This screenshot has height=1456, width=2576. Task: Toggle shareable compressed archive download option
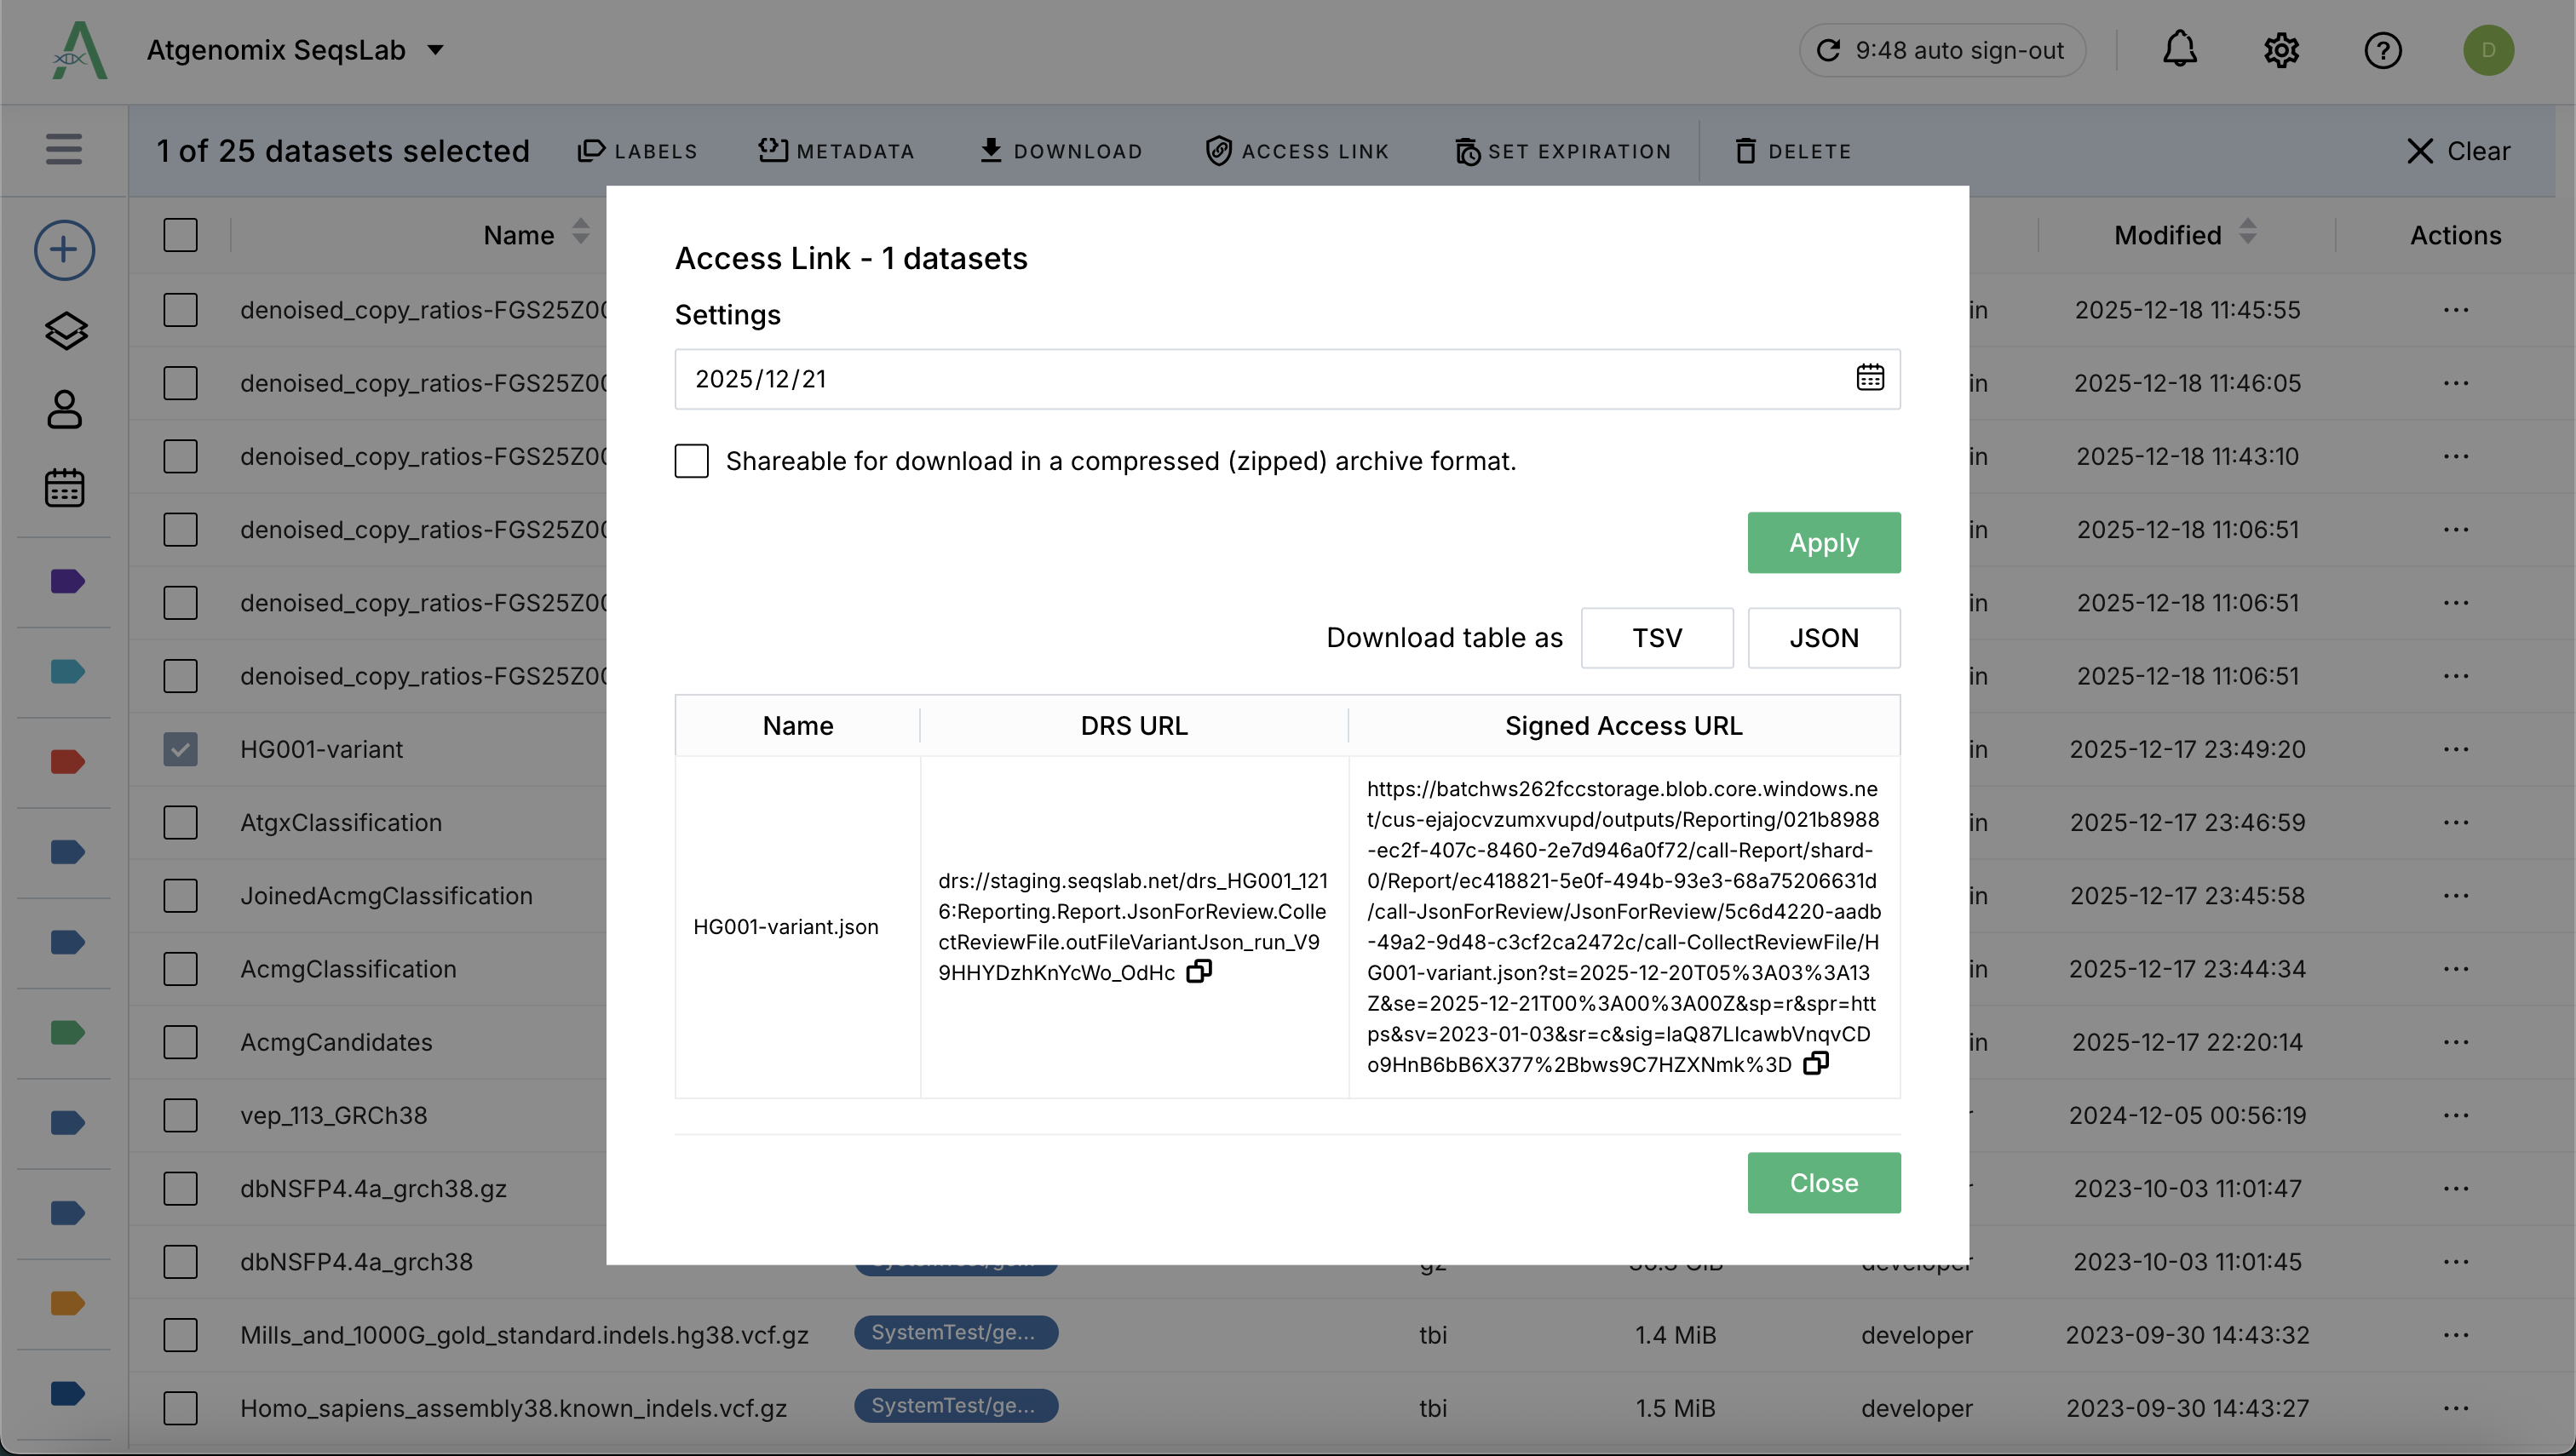691,461
